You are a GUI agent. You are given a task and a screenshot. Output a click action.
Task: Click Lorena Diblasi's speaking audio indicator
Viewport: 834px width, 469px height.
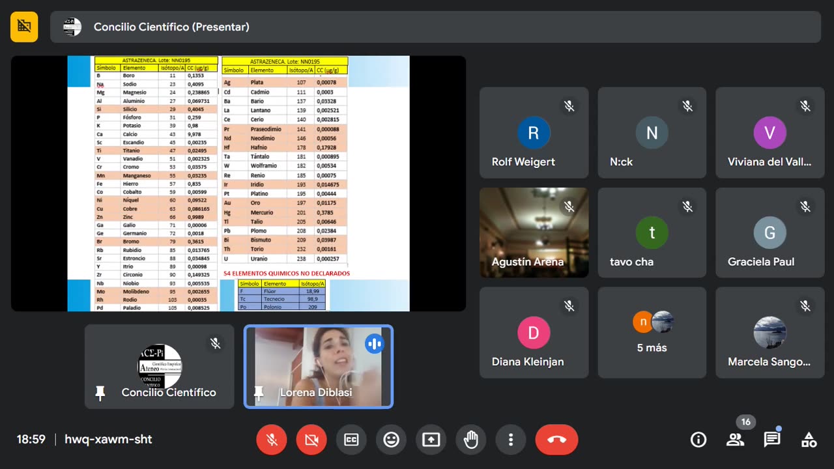click(x=374, y=343)
